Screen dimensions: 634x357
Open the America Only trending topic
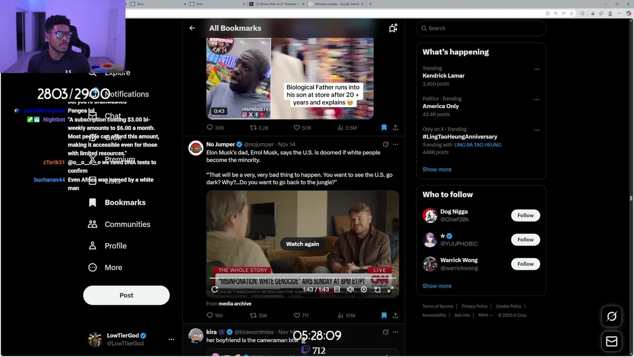tap(440, 106)
